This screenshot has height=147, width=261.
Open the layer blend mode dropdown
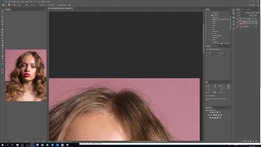[243, 16]
